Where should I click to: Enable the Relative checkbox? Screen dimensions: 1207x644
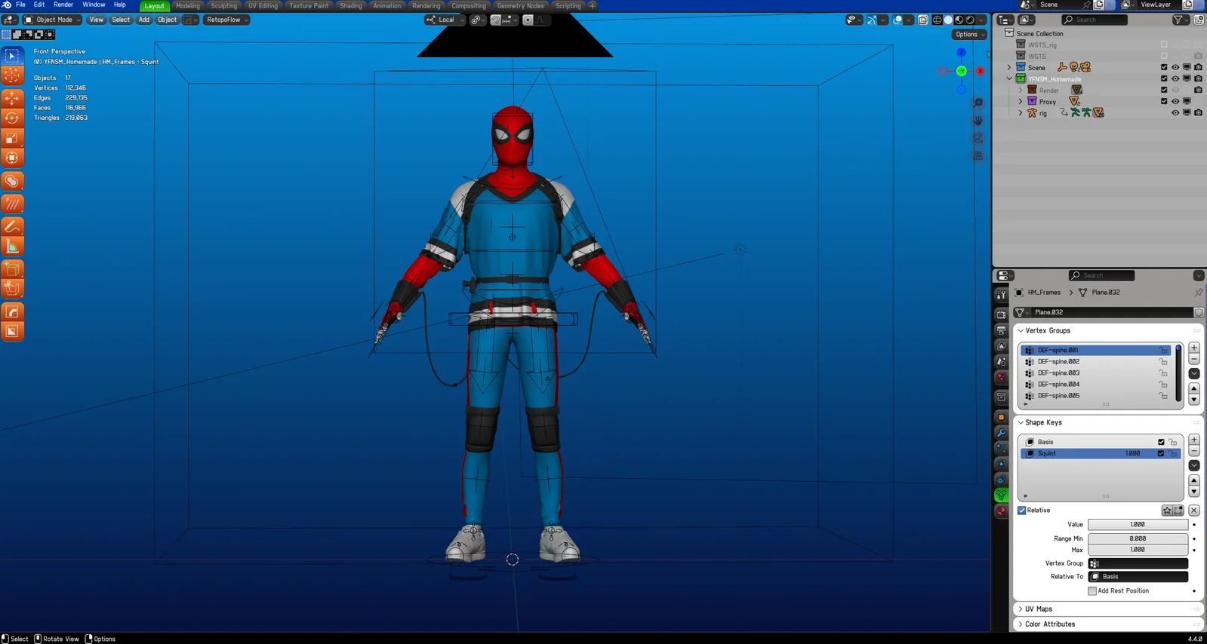point(1022,511)
